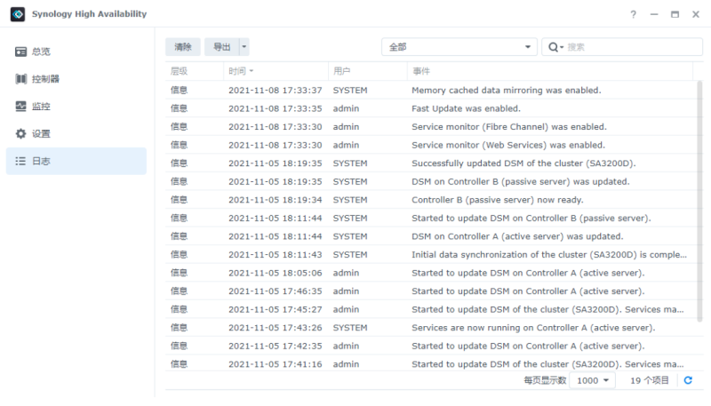Click the log list vertical scrollbar

coord(699,202)
